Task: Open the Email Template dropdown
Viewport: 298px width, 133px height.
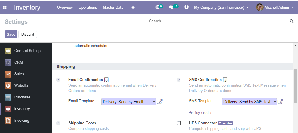Action: (129, 102)
